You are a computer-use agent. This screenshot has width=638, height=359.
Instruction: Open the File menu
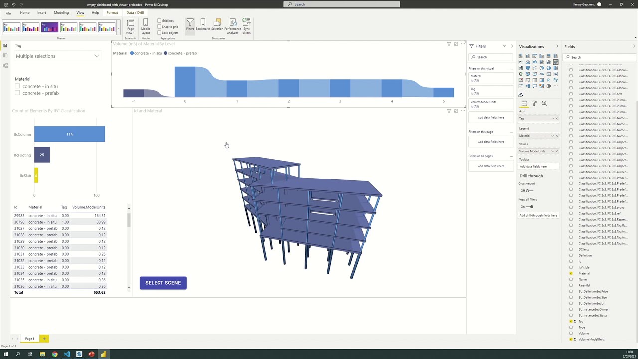pos(8,13)
